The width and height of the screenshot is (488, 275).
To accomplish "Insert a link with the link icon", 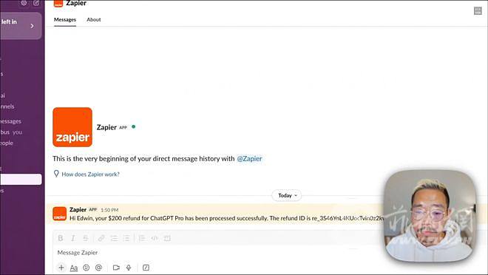I will [101, 238].
